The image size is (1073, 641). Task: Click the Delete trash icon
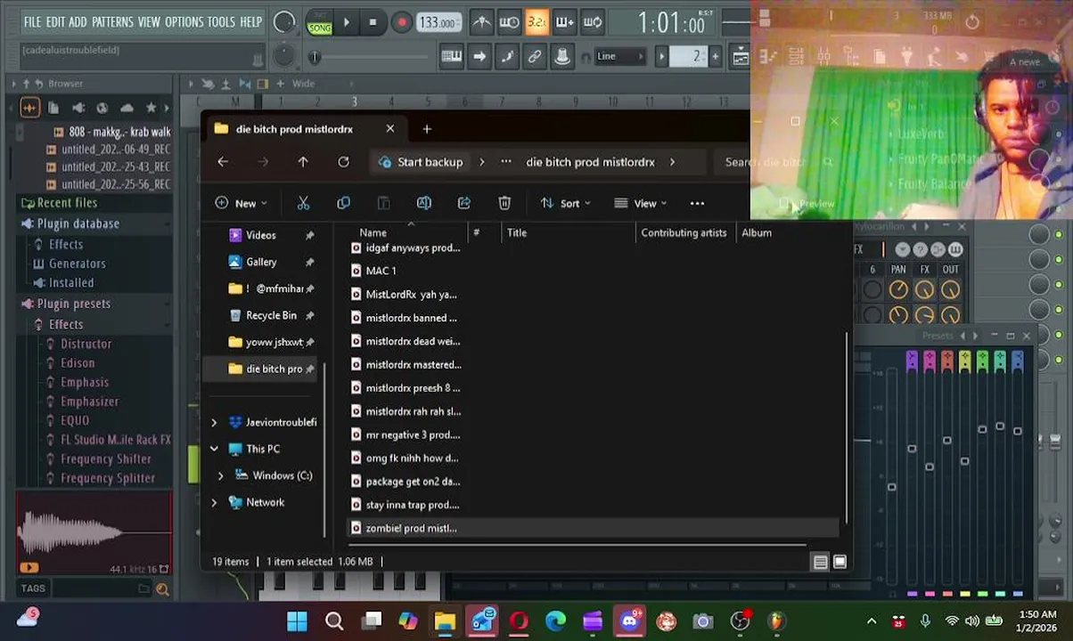click(x=504, y=203)
